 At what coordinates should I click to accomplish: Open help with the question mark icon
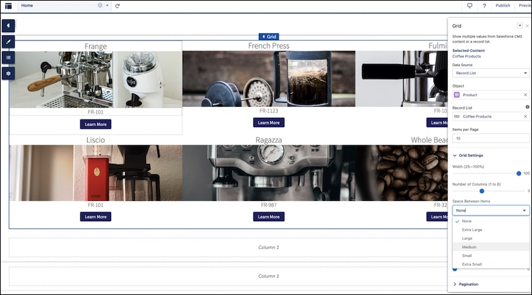484,6
